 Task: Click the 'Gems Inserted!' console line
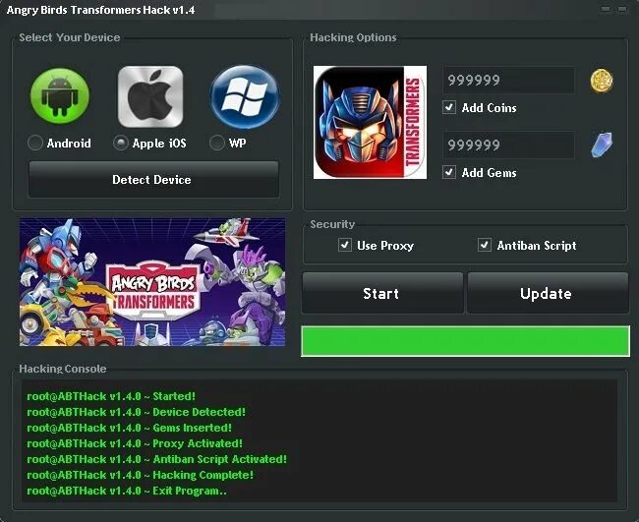(129, 428)
